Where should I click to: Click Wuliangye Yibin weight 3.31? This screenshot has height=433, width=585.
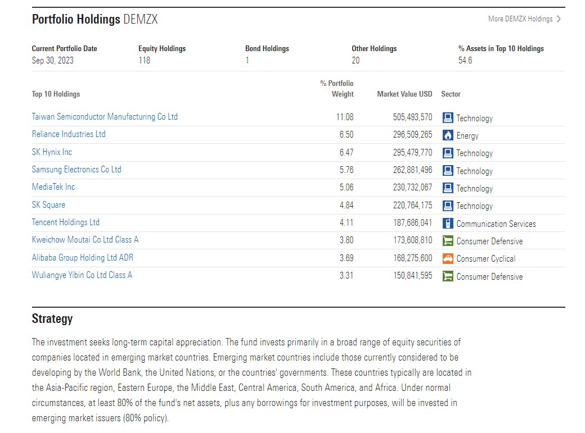point(346,276)
